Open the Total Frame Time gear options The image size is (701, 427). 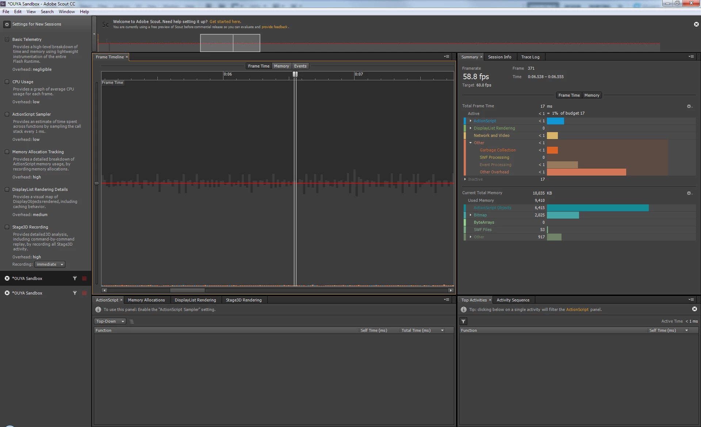pos(689,106)
